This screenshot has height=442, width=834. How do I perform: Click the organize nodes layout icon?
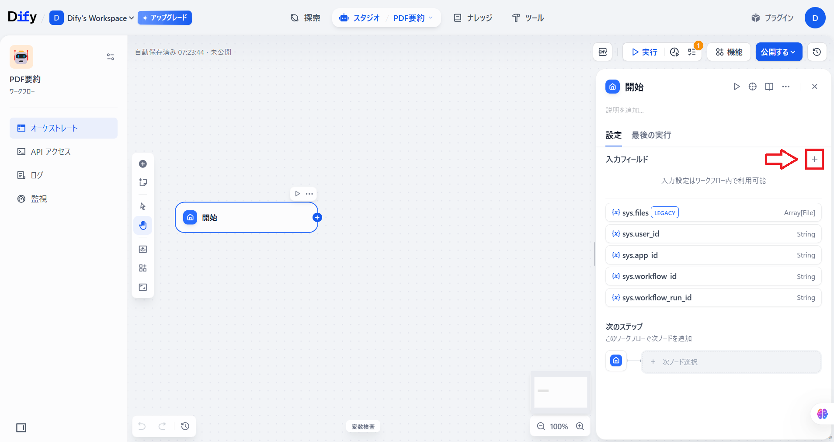pos(143,268)
